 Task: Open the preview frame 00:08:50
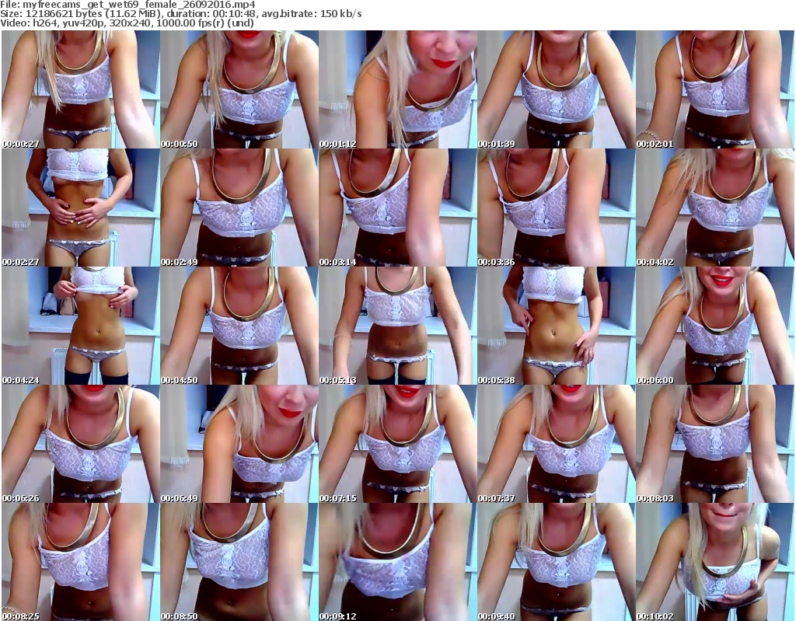pyautogui.click(x=239, y=562)
